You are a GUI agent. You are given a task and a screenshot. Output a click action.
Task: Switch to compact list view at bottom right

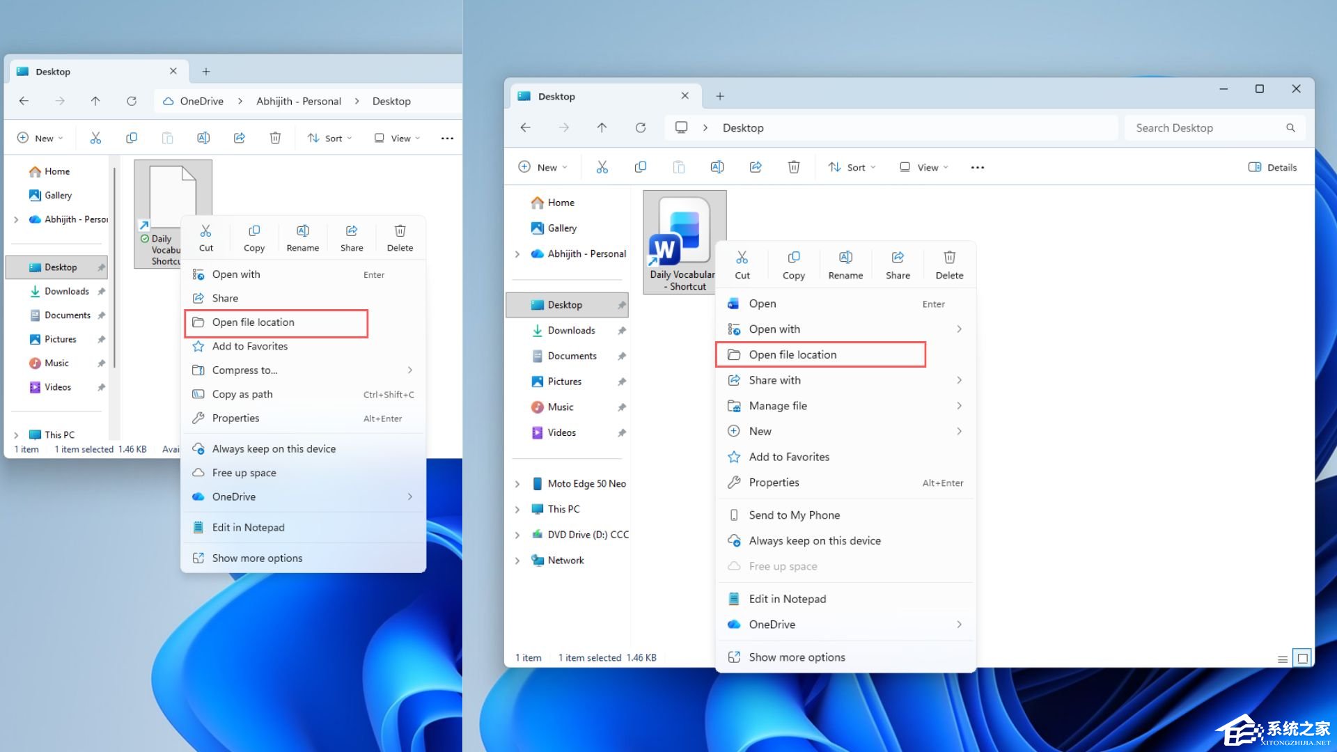click(1283, 657)
